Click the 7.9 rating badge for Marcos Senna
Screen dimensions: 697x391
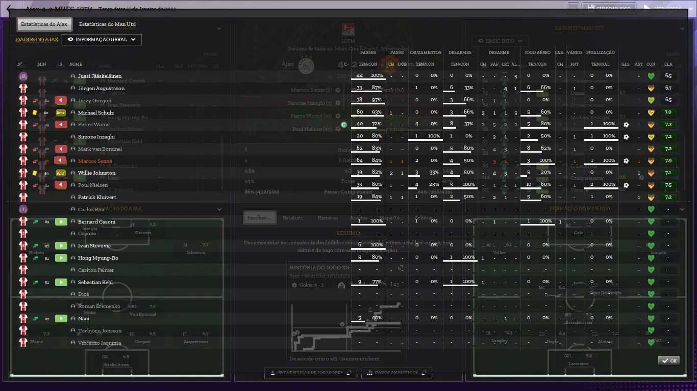tap(668, 161)
